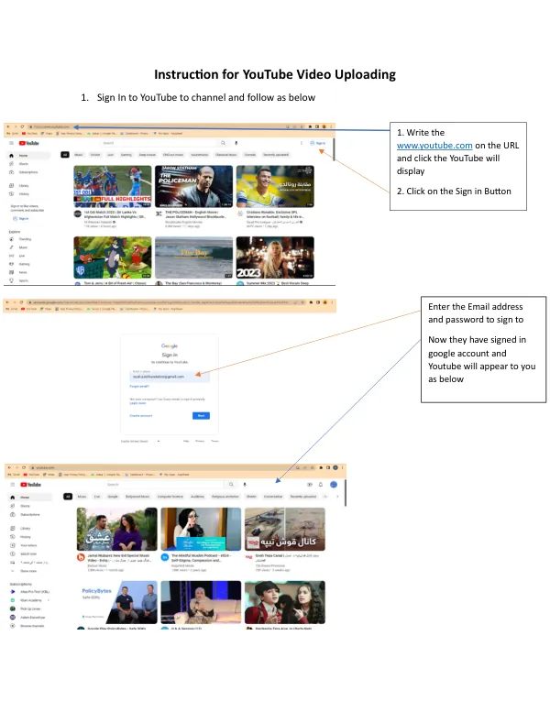Screen dimensions: 550x712
Task: Click the Forgot email? link
Action: (139, 387)
